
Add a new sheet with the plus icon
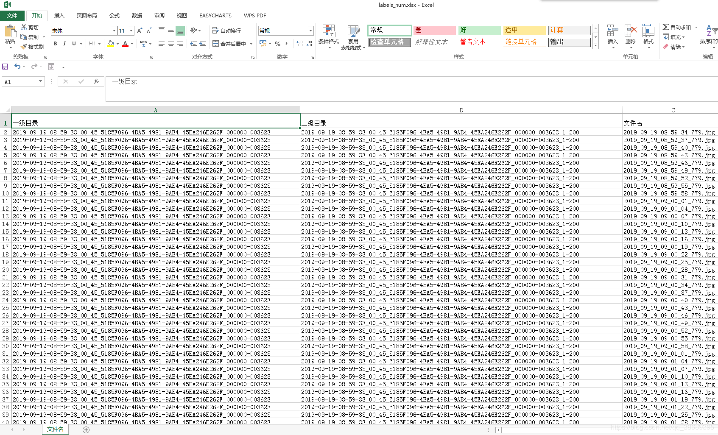(x=86, y=430)
